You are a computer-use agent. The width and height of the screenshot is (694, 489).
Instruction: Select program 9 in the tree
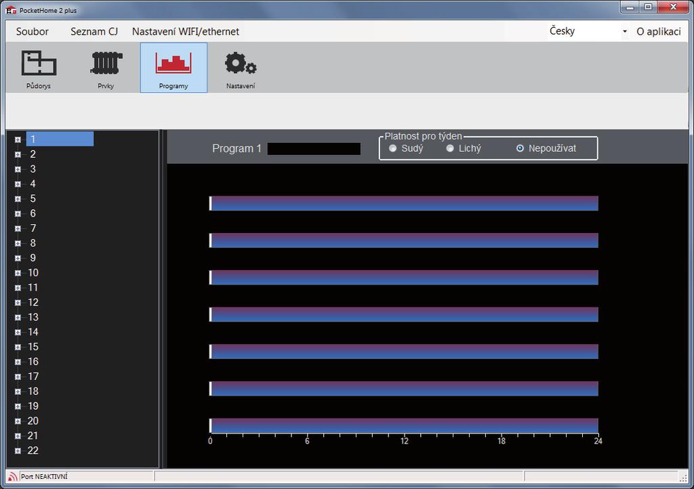click(x=33, y=258)
